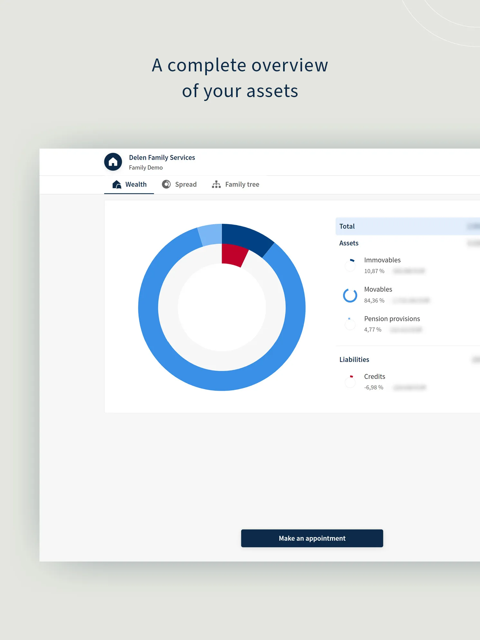Switch to the Spread tab
480x640 pixels.
tap(179, 185)
